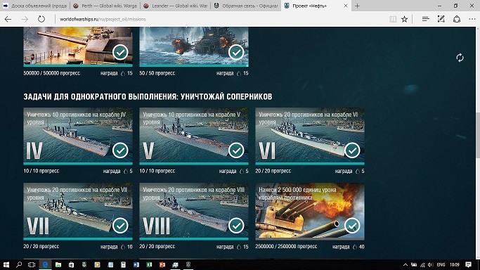Open Edge reading view icon
The height and width of the screenshot is (270, 480).
[x=393, y=19]
